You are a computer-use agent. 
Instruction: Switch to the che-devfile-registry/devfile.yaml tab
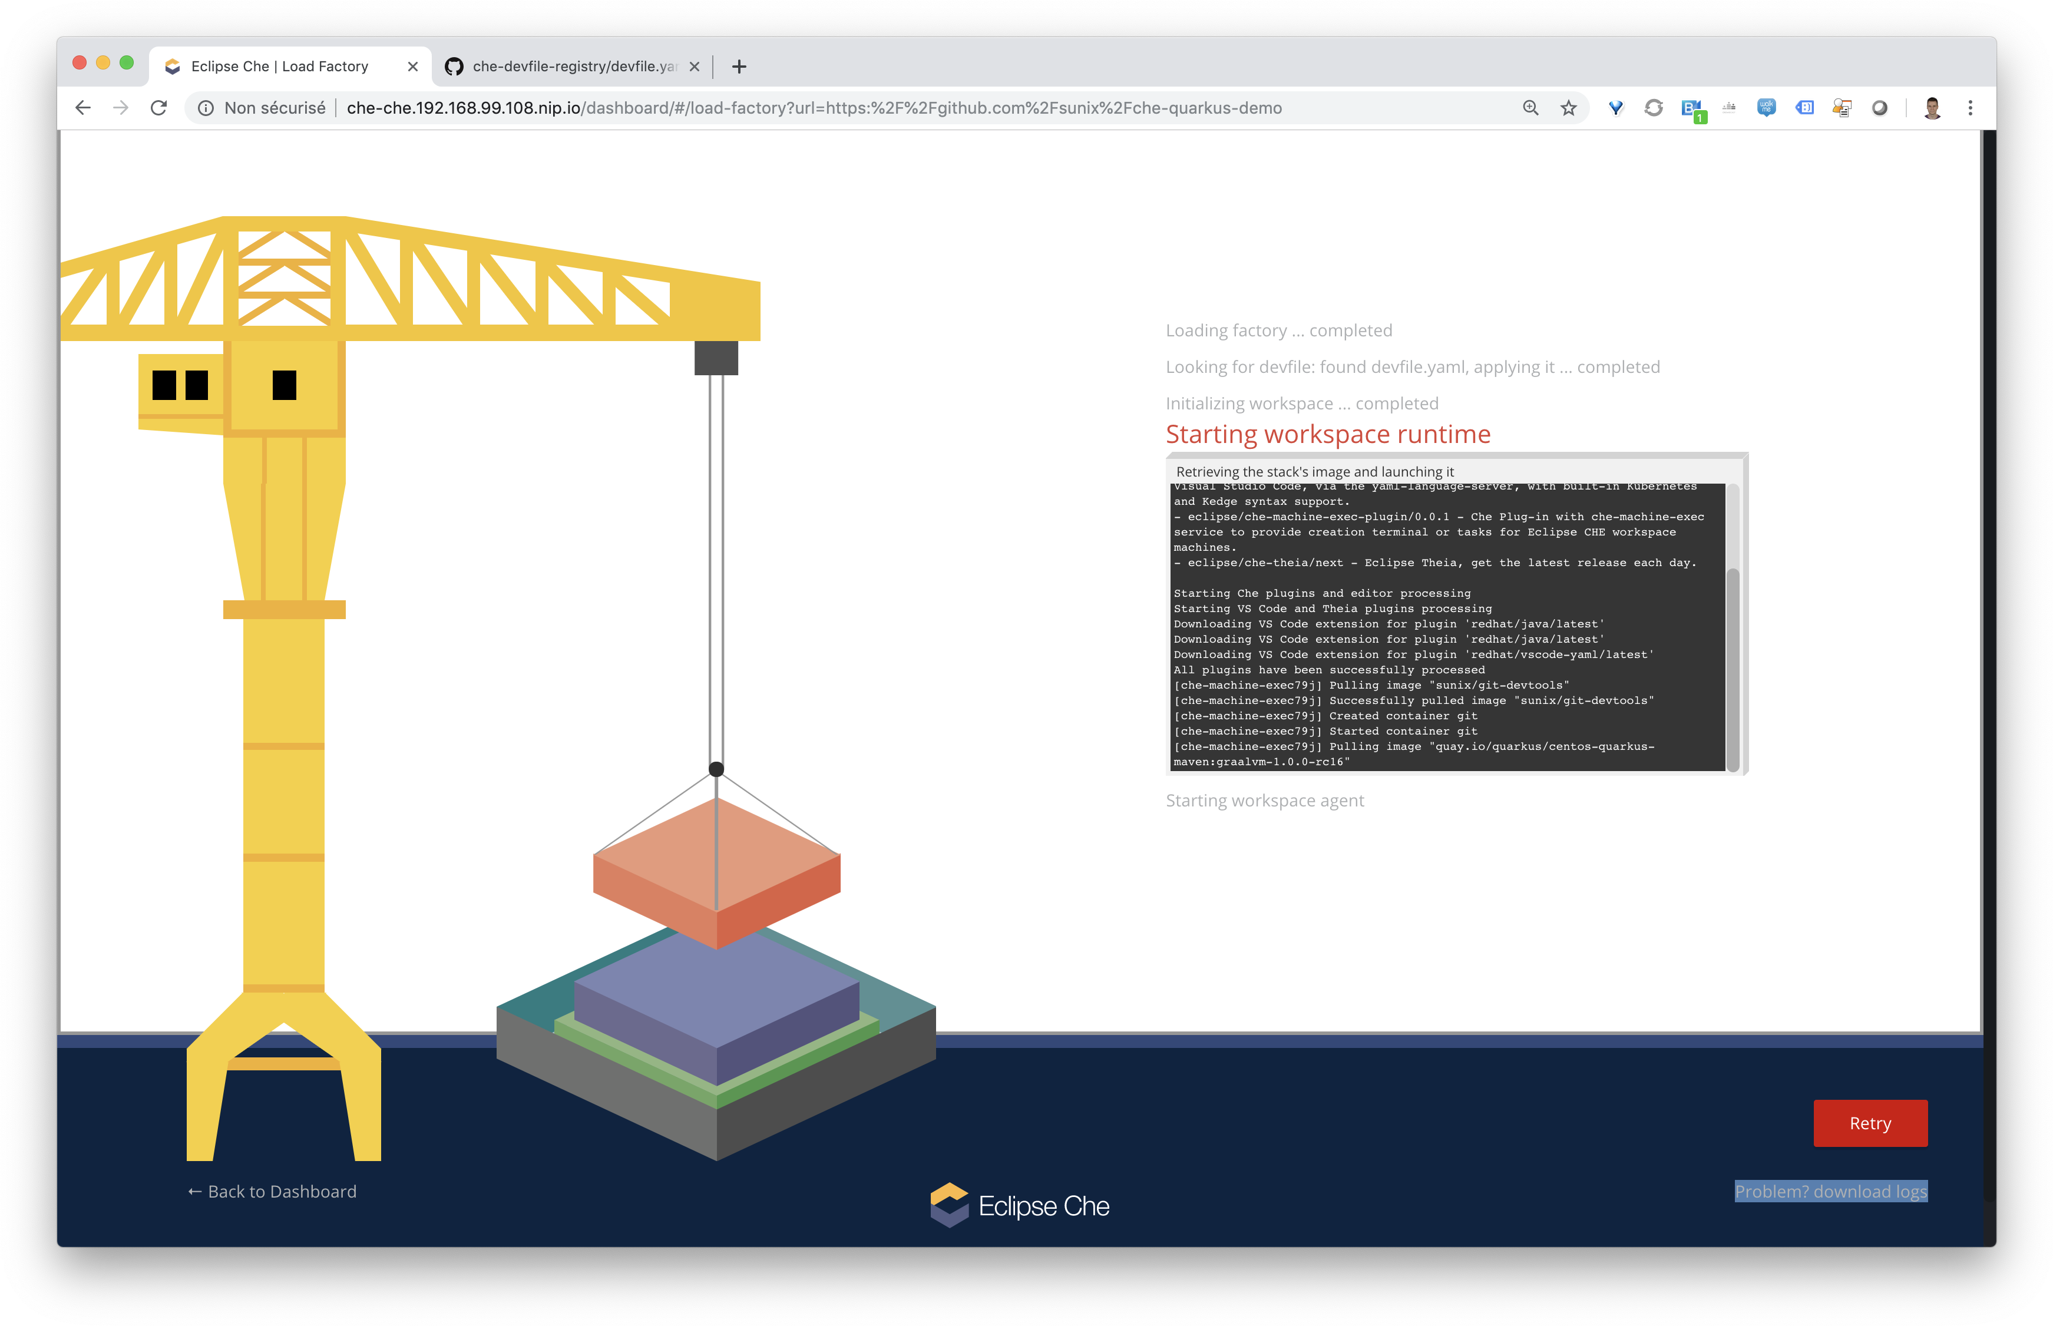[x=573, y=67]
